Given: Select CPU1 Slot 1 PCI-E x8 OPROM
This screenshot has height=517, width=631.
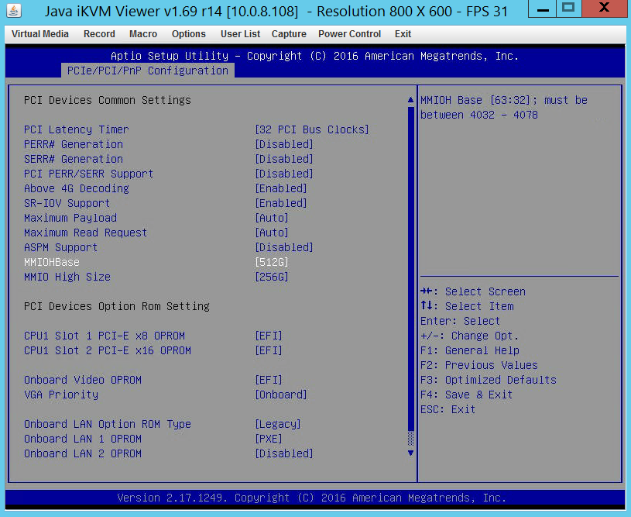Looking at the screenshot, I should point(105,336).
